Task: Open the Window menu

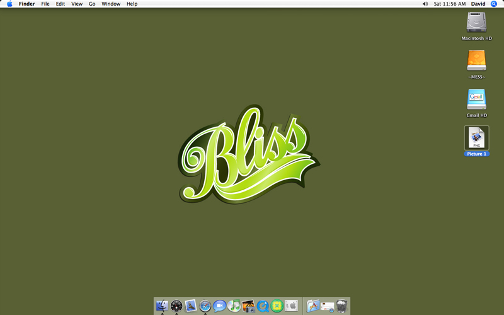Action: coord(111,4)
